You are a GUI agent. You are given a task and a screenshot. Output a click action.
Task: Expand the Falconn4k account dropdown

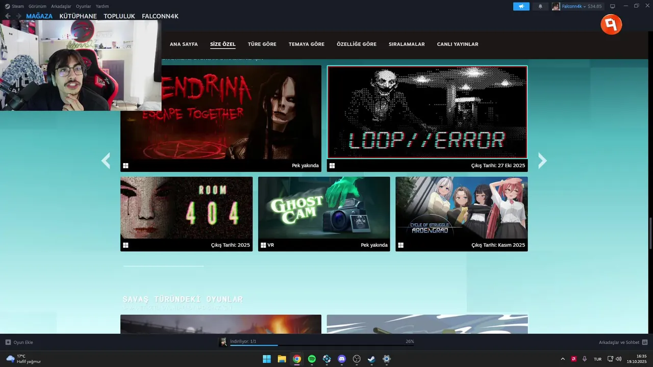[x=585, y=6]
